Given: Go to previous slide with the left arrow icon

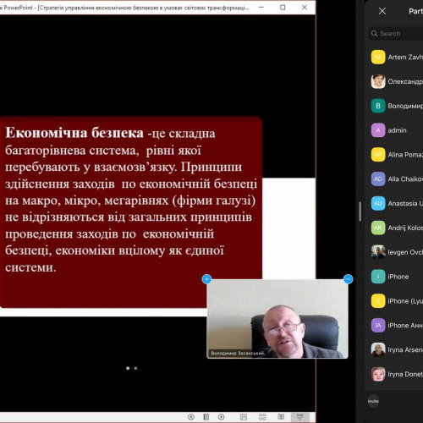Looking at the screenshot, I should (191, 417).
